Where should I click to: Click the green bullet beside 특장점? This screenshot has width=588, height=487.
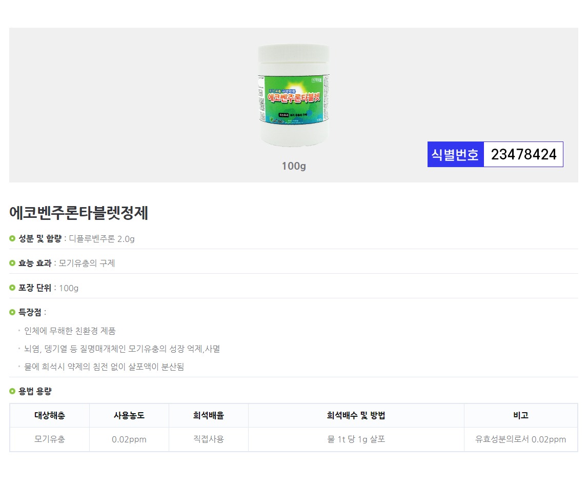coord(12,312)
